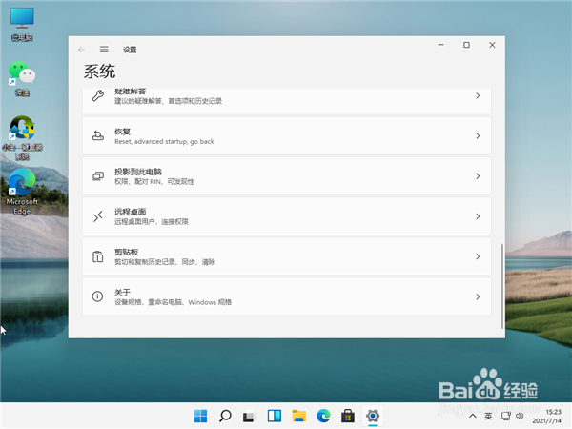Image resolution: width=572 pixels, height=429 pixels.
Task: Click the back arrow in Settings
Action: [81, 50]
